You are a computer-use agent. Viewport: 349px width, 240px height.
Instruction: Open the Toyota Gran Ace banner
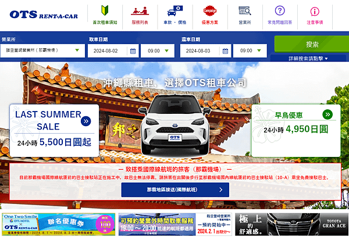pyautogui.click(x=292, y=224)
